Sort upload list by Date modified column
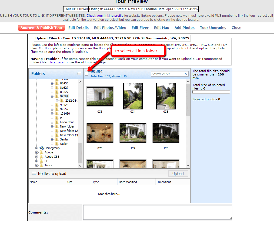This screenshot has height=227, width=274. tap(128, 182)
